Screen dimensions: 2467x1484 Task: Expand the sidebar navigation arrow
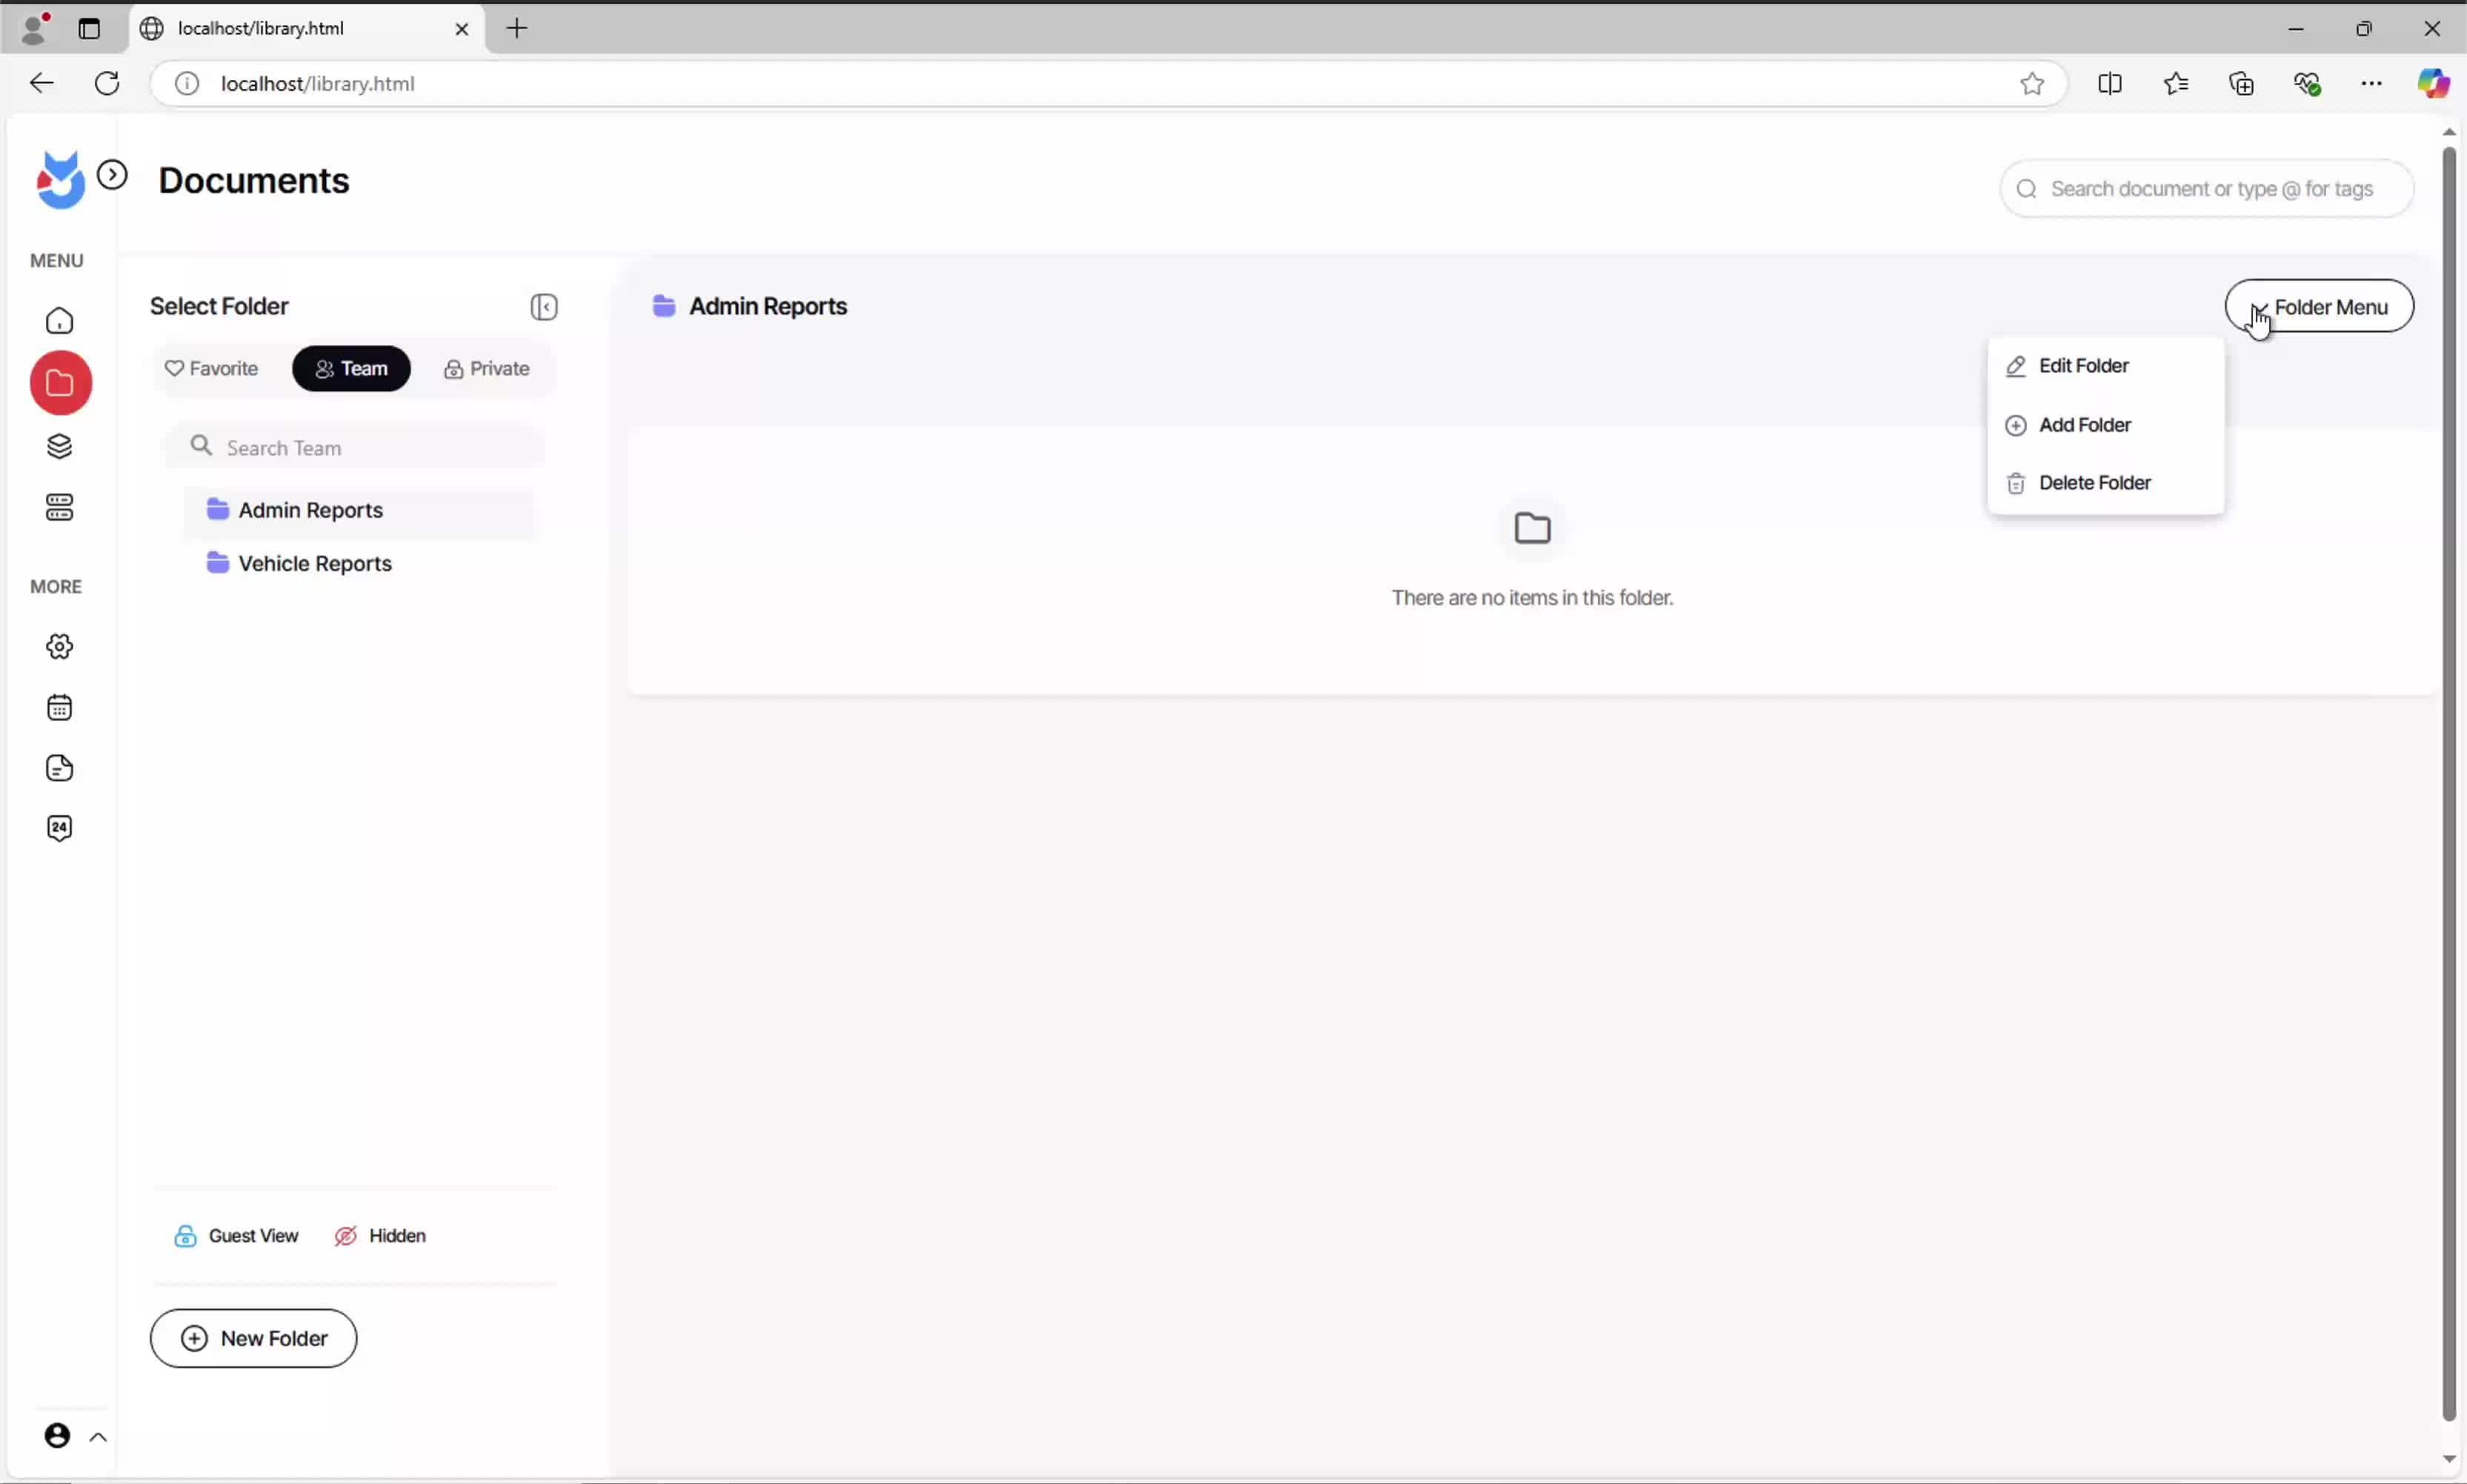(112, 175)
